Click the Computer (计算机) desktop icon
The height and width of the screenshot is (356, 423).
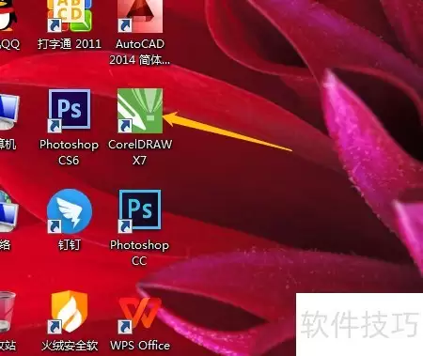tap(8, 112)
